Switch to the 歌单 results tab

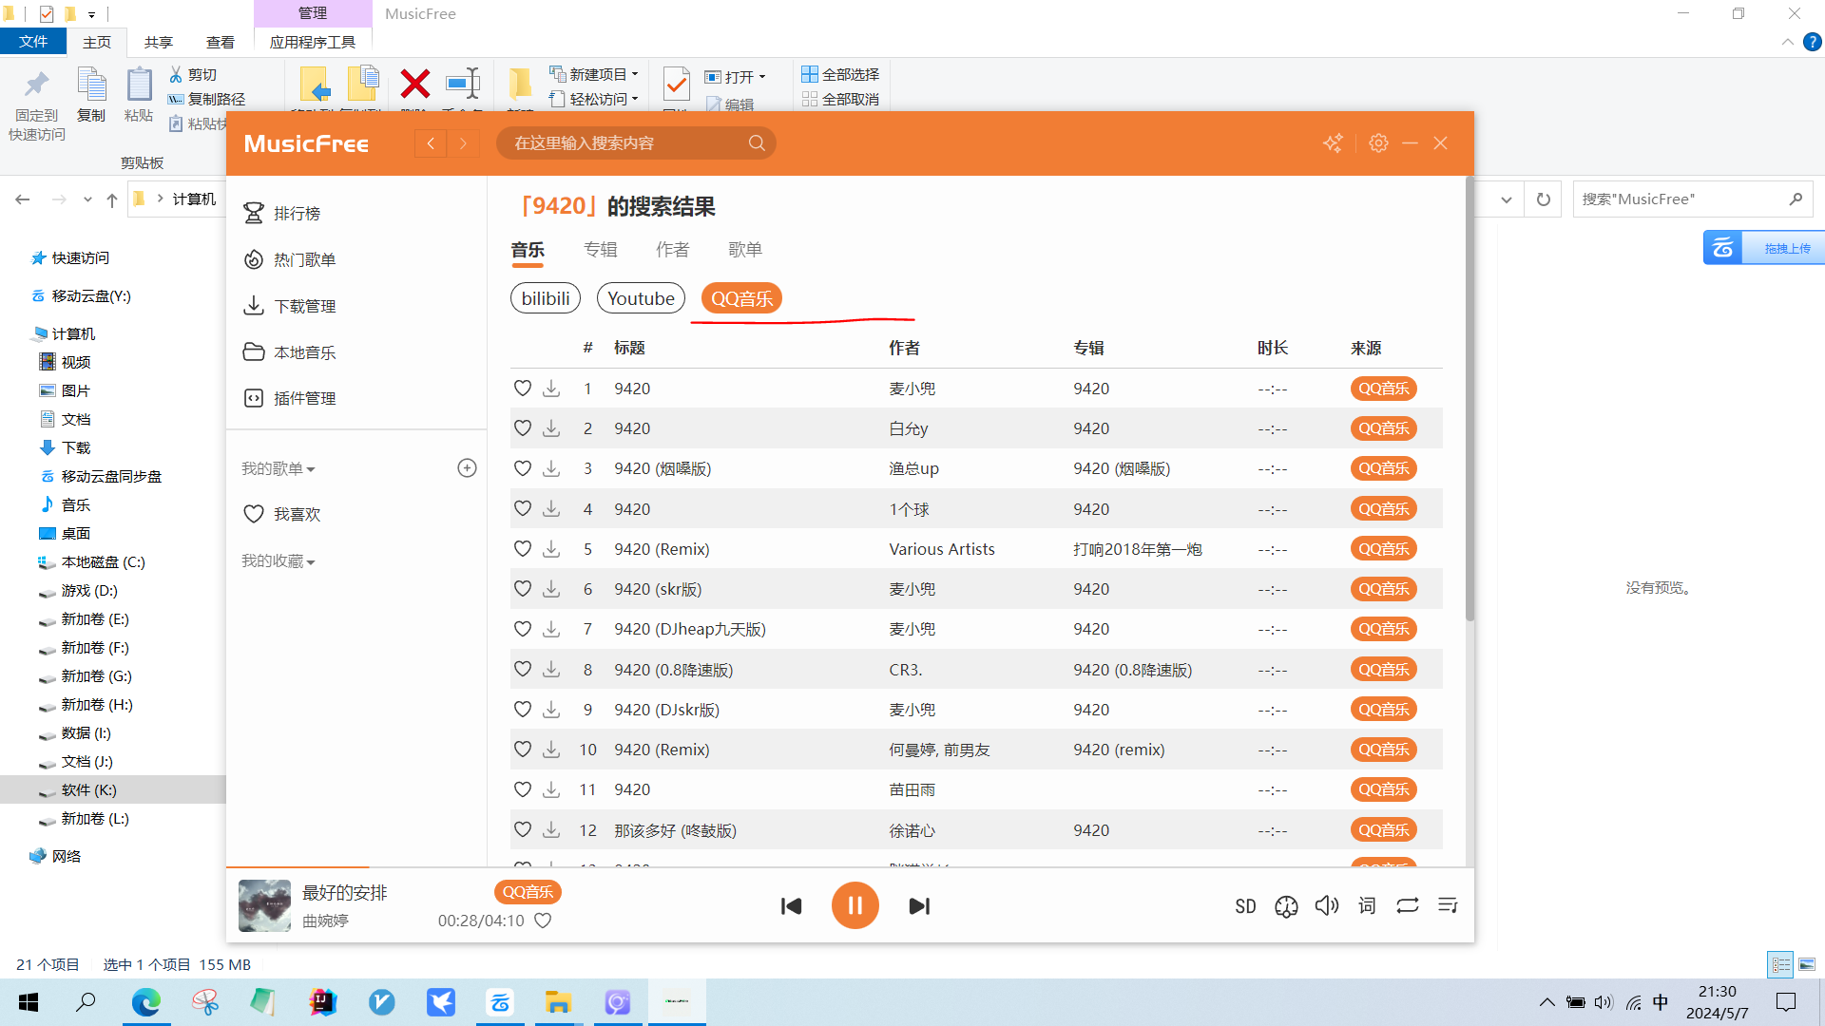click(x=745, y=250)
